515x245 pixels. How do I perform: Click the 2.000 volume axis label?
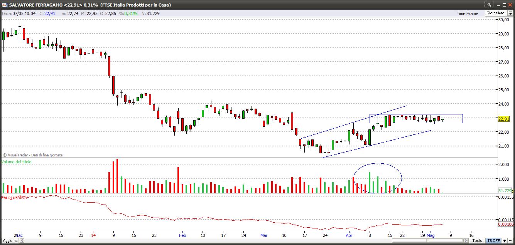(503, 164)
